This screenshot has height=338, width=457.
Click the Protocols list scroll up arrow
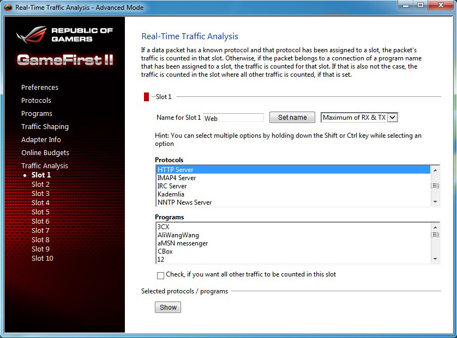point(435,170)
